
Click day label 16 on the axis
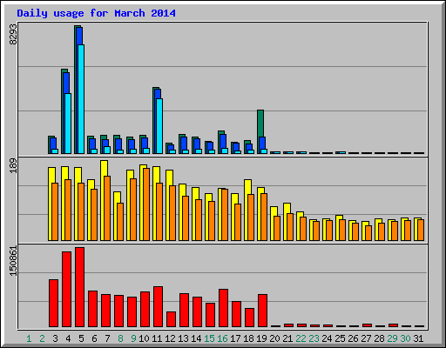pyautogui.click(x=222, y=338)
